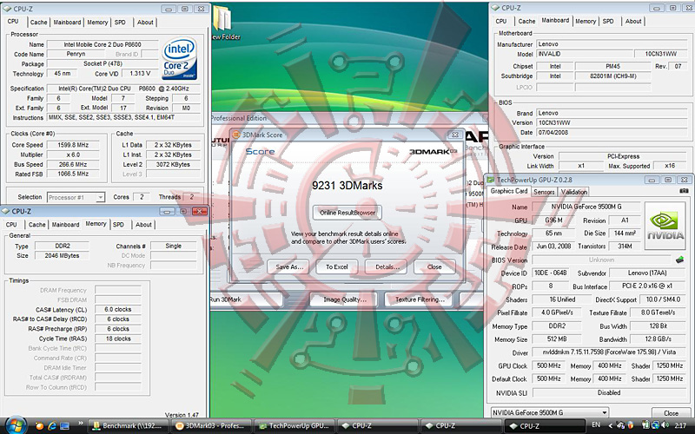The height and width of the screenshot is (434, 695).
Task: Switch to Mainboard tab in CPU-Z processor window
Action: coord(68,23)
